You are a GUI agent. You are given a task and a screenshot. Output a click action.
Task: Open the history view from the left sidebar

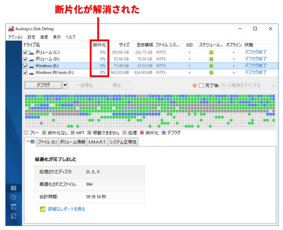13,197
